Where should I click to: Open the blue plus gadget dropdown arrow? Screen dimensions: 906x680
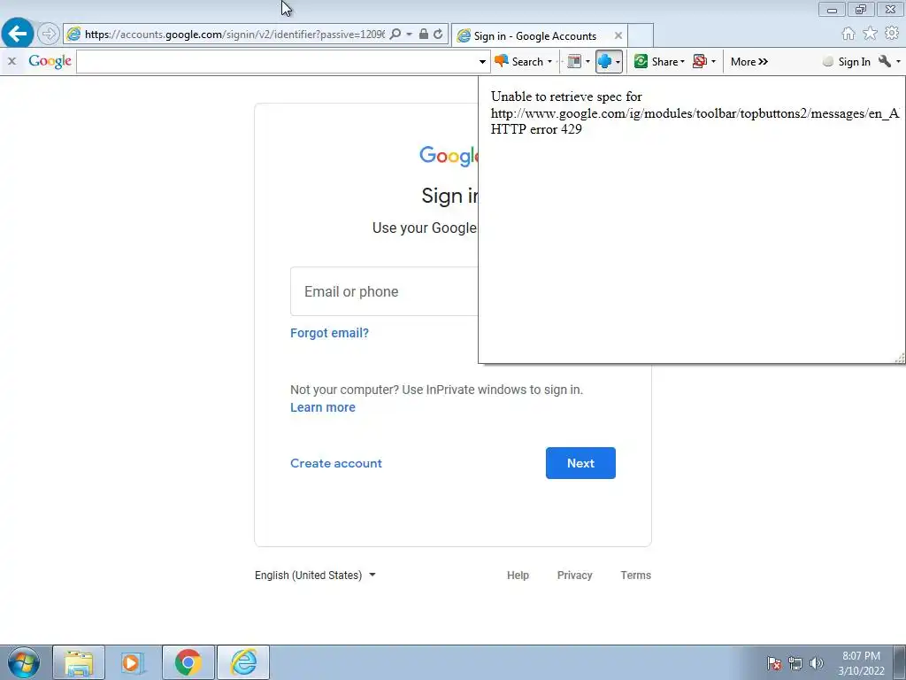click(x=618, y=61)
